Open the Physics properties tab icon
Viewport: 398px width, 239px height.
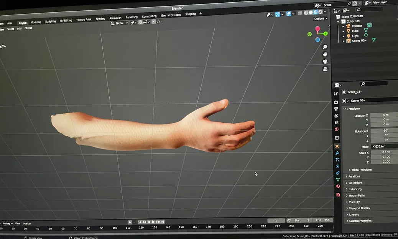[337, 166]
